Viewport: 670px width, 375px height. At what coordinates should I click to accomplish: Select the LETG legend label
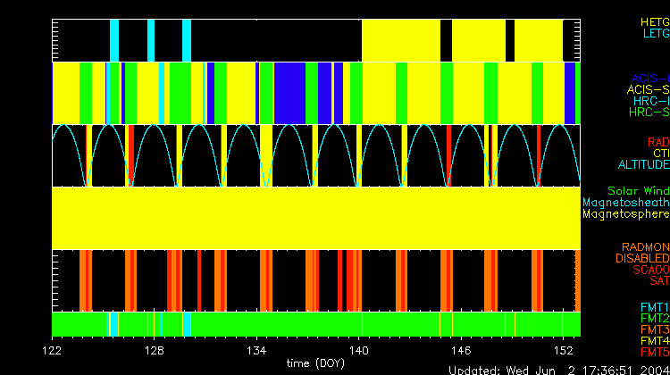pos(656,34)
